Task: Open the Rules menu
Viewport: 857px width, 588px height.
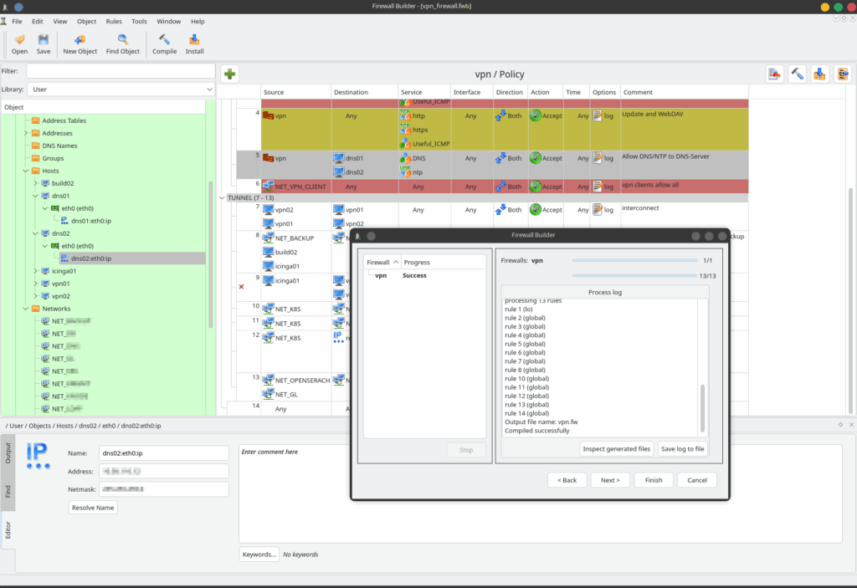Action: [114, 21]
